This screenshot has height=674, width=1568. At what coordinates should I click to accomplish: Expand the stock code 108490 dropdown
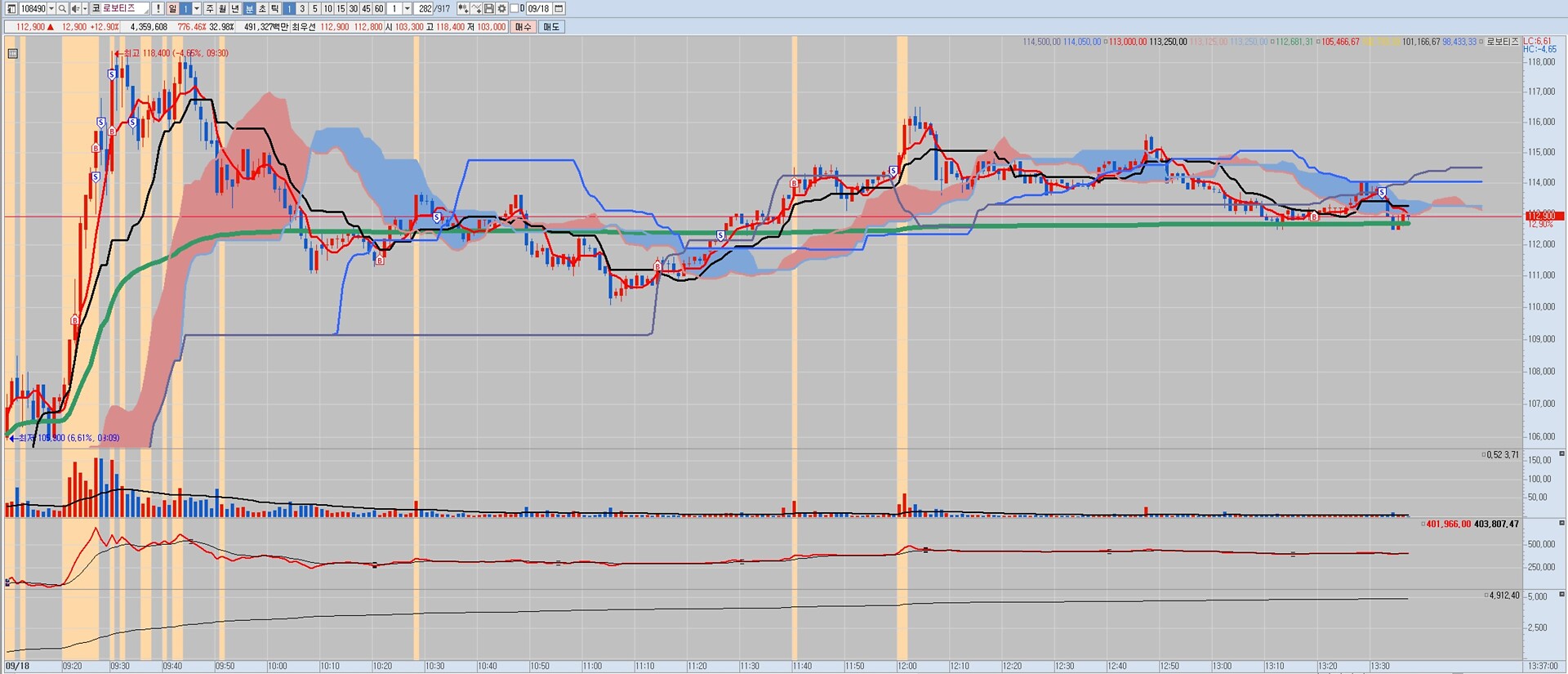(51, 8)
